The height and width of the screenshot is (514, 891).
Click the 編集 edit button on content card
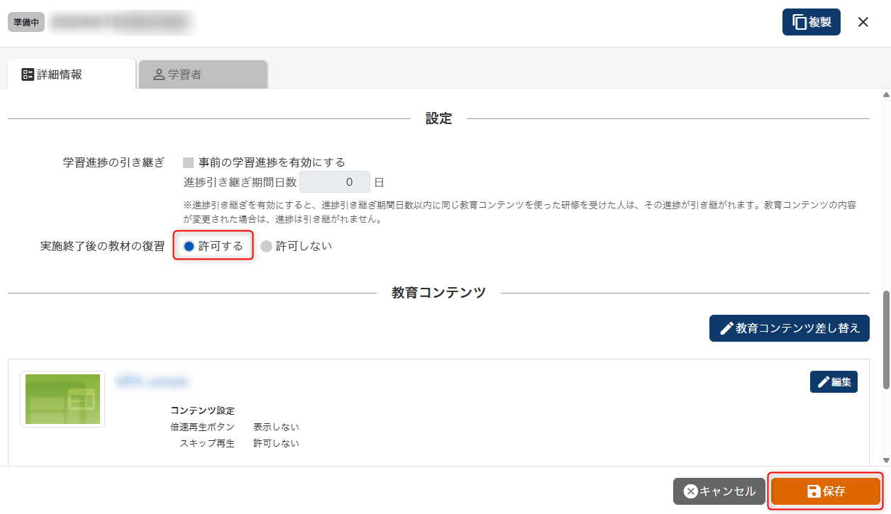tap(834, 381)
